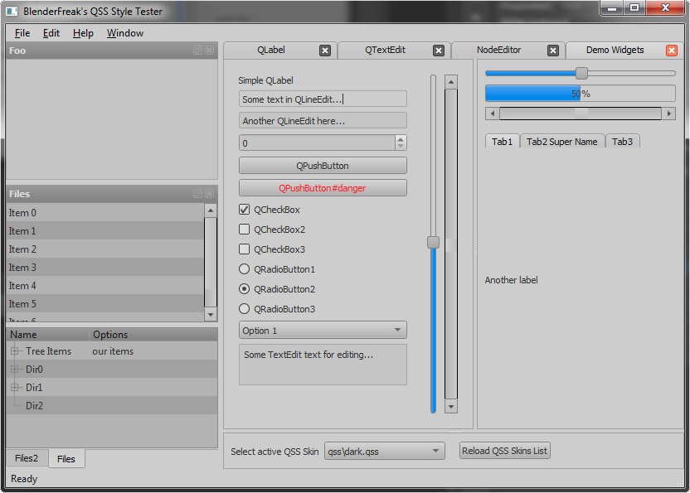This screenshot has height=493, width=690.
Task: Check the QCheckBox3 checkbox
Action: coord(244,249)
